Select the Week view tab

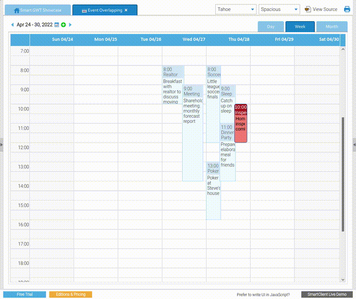(x=300, y=27)
